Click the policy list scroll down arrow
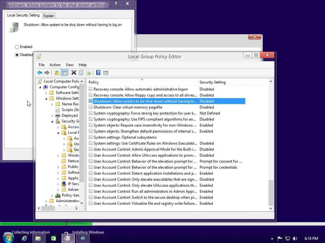 [271, 209]
